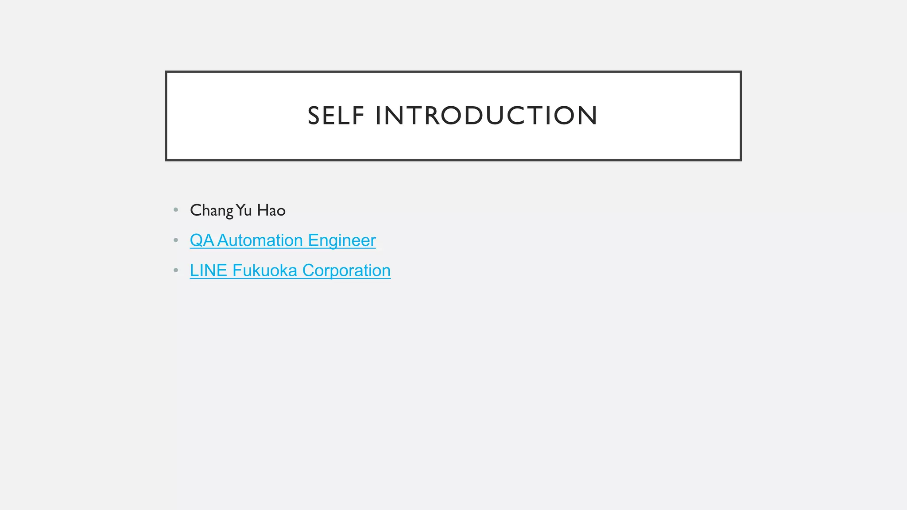Viewport: 907px width, 510px height.
Task: Click the word Engineer in the link
Action: pyautogui.click(x=342, y=240)
